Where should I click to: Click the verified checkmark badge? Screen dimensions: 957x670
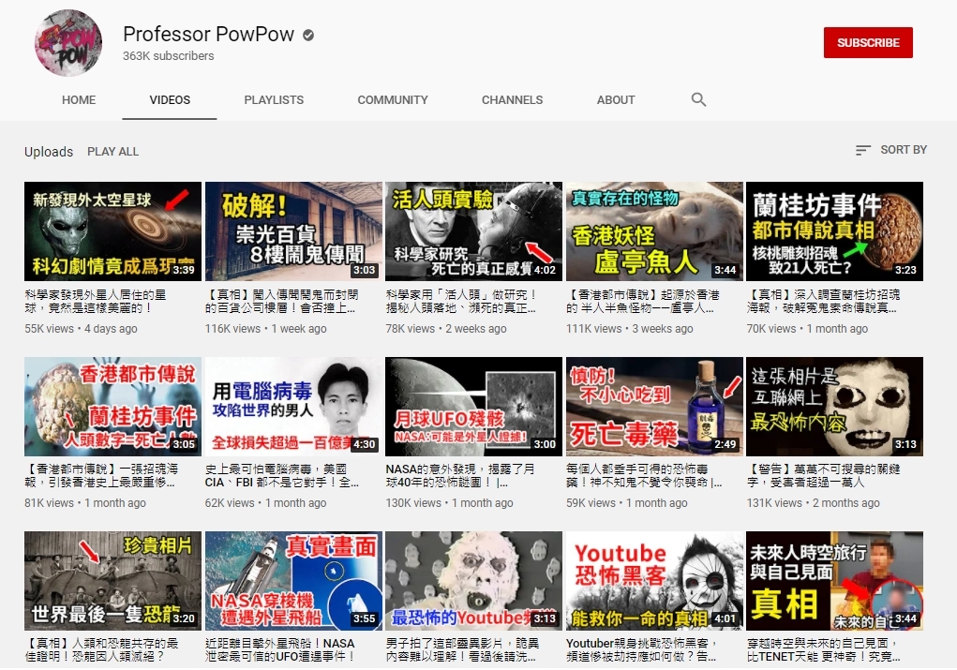pyautogui.click(x=307, y=36)
